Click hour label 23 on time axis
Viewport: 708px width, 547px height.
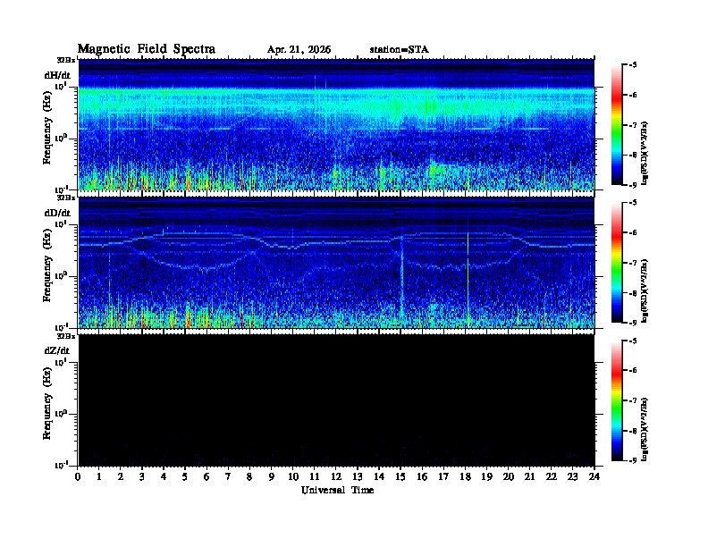(x=572, y=476)
